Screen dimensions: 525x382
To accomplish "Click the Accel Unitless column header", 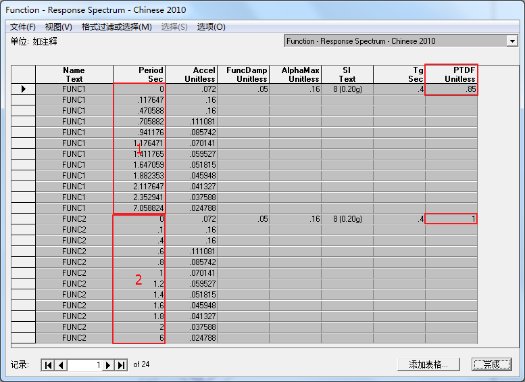I will 191,74.
